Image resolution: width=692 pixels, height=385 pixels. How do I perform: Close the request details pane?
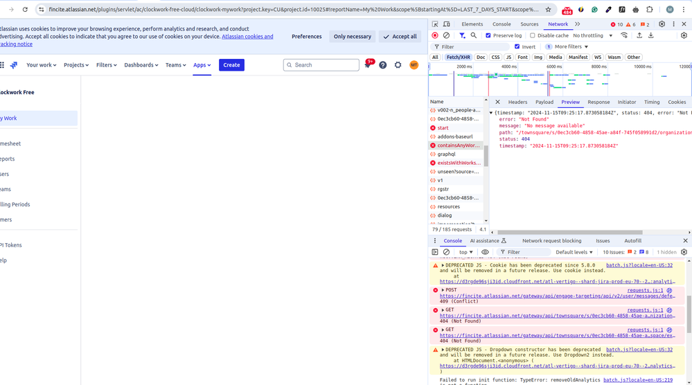(x=497, y=102)
